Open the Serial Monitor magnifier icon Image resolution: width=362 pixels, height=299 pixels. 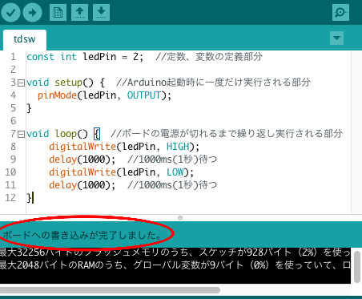[340, 12]
